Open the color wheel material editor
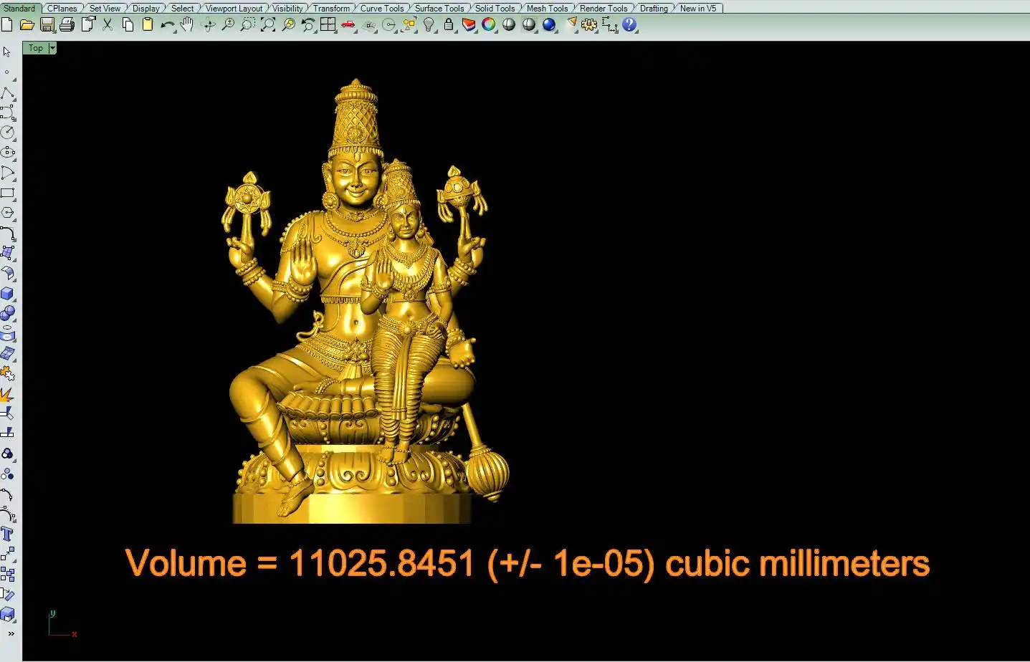The height and width of the screenshot is (662, 1030). [x=489, y=25]
